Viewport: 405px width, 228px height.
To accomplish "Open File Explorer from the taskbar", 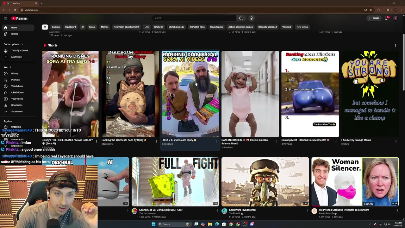I will [210, 224].
